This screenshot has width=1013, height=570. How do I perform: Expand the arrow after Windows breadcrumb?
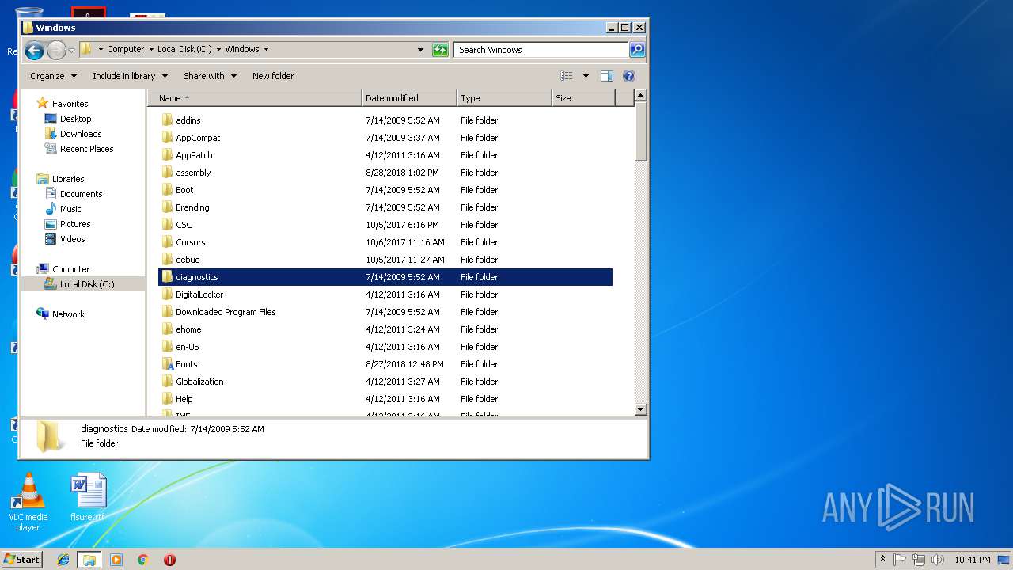click(266, 49)
